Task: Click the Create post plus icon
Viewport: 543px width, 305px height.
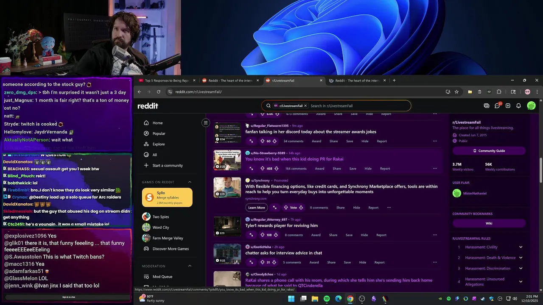Action: [x=508, y=105]
